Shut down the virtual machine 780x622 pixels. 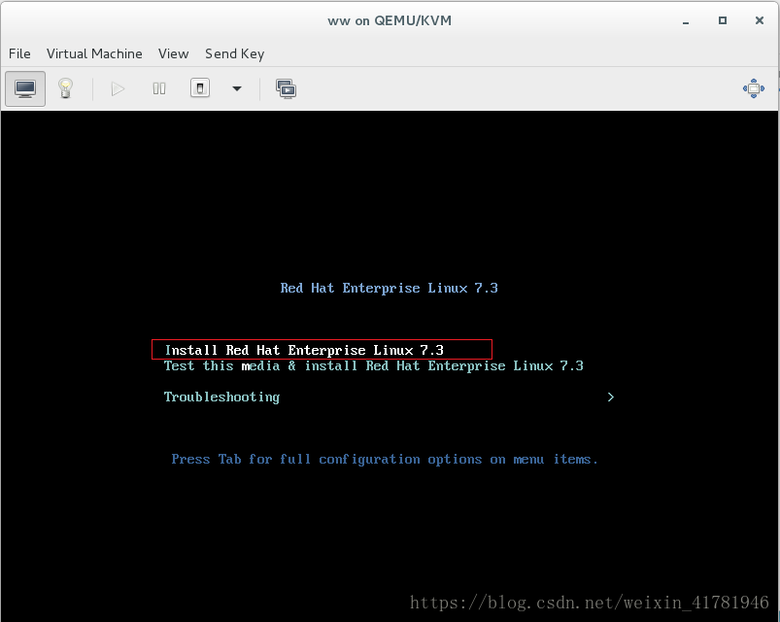click(x=200, y=88)
